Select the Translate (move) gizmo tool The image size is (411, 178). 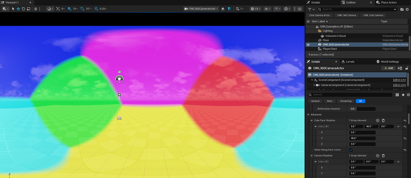click(x=18, y=9)
